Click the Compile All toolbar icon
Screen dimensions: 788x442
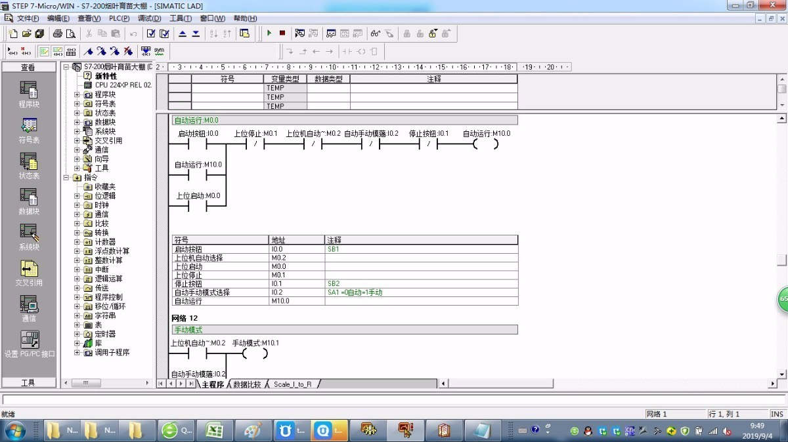[165, 33]
